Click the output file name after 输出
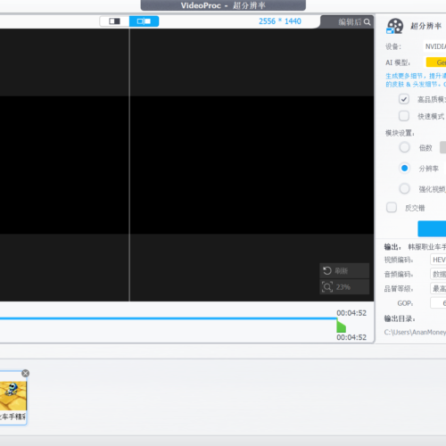 (x=427, y=247)
